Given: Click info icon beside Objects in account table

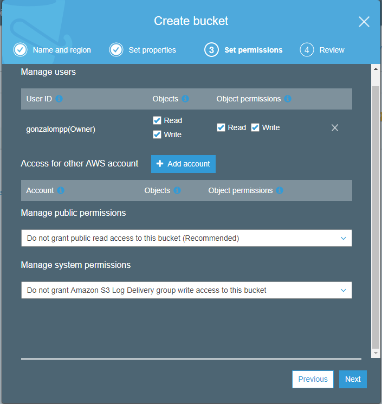Looking at the screenshot, I should tap(177, 190).
